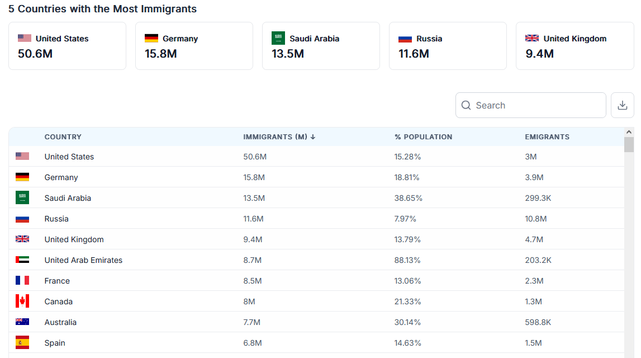Select "France" in the table
This screenshot has height=358, width=641.
point(57,281)
